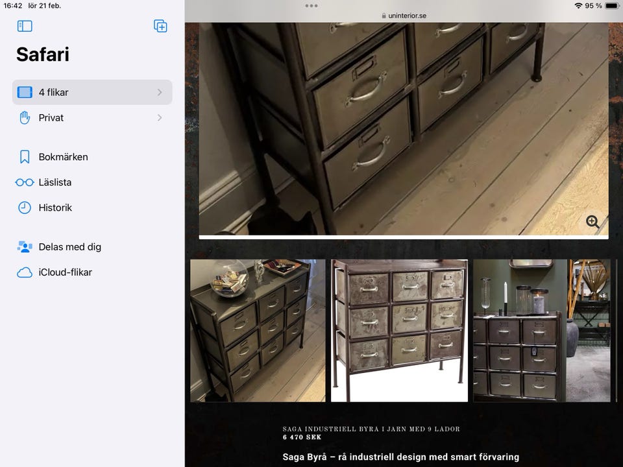Select the green-wall dresser with candles thumbnail
The width and height of the screenshot is (623, 467).
(542, 330)
